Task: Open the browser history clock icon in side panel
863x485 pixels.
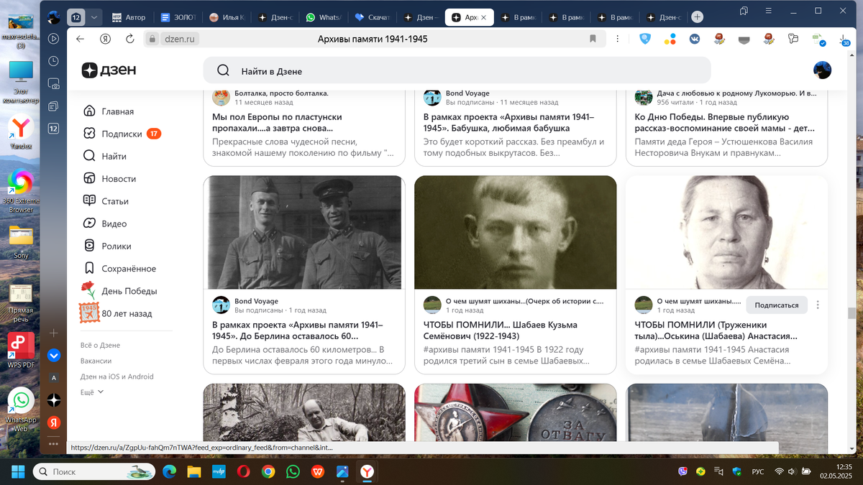Action: pyautogui.click(x=54, y=62)
